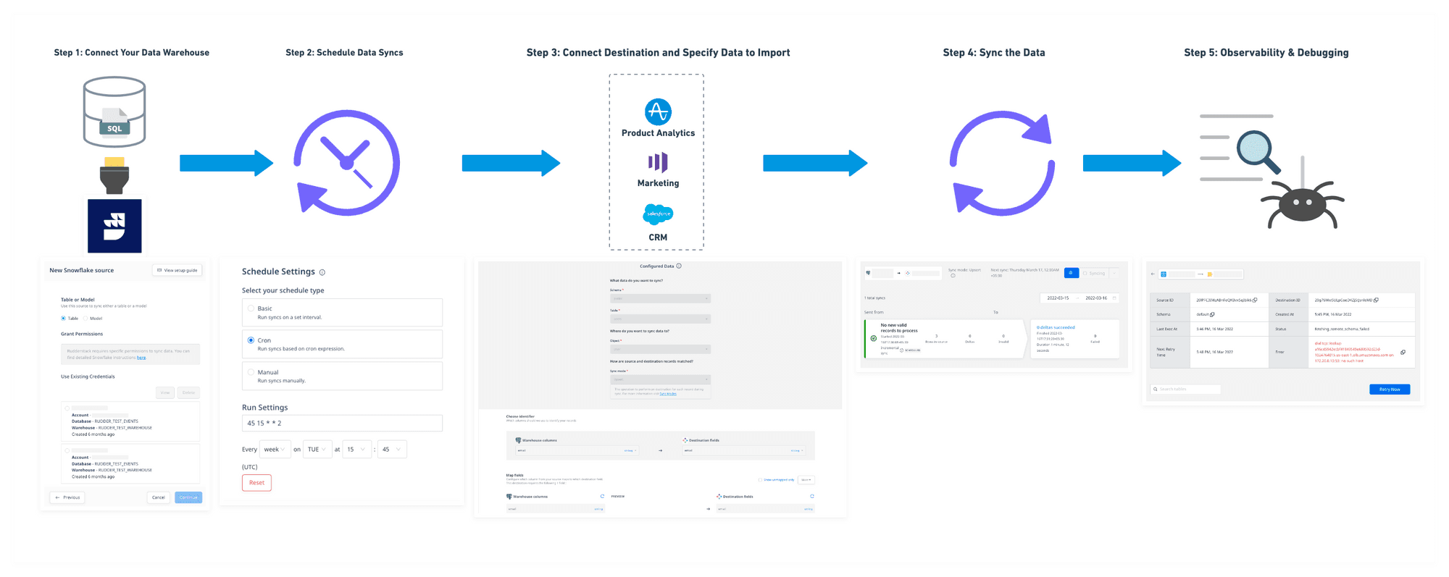Select the Basic schedule type
The height and width of the screenshot is (577, 1449).
251,308
